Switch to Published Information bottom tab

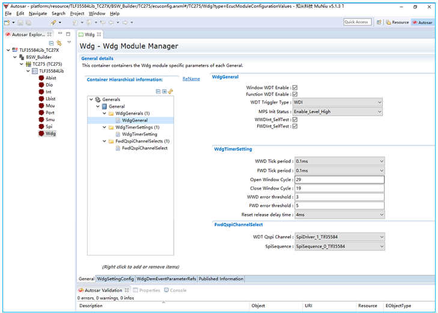(x=221, y=279)
